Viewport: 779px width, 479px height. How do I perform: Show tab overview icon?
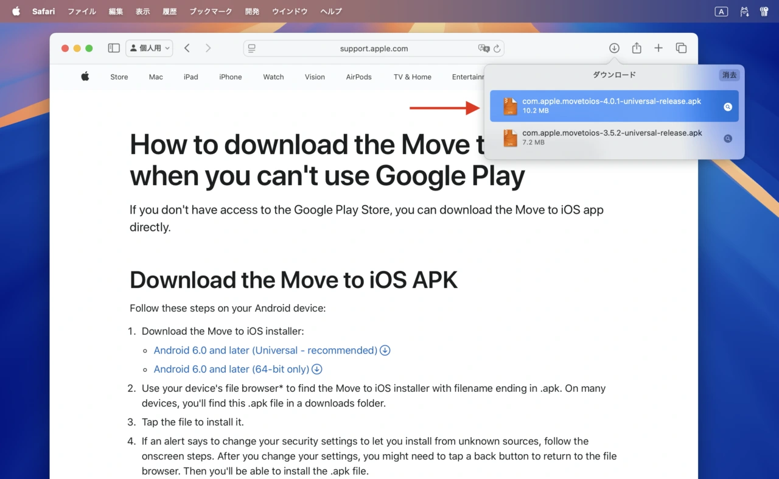click(681, 48)
